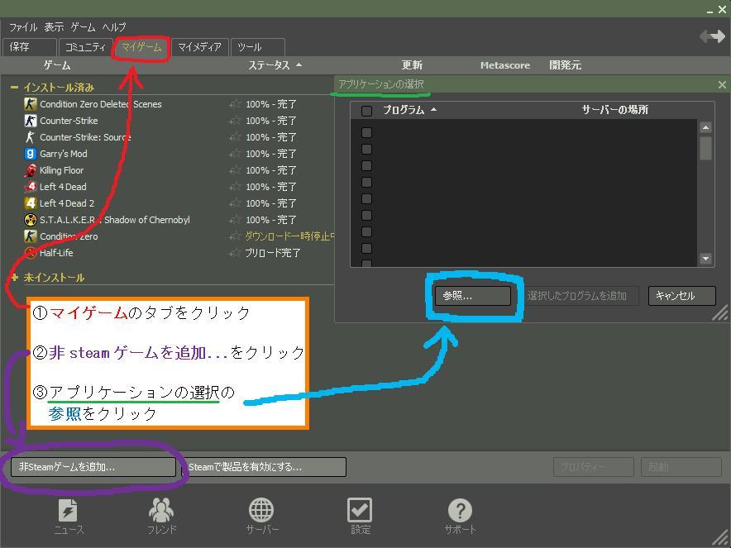Open the 表示 menu
This screenshot has height=548, width=731.
tap(54, 27)
